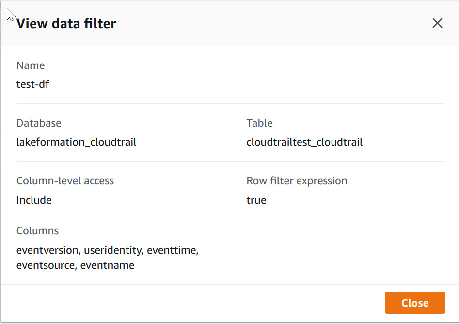Select the Include access value
Viewport: 459px width, 324px height.
tap(34, 200)
